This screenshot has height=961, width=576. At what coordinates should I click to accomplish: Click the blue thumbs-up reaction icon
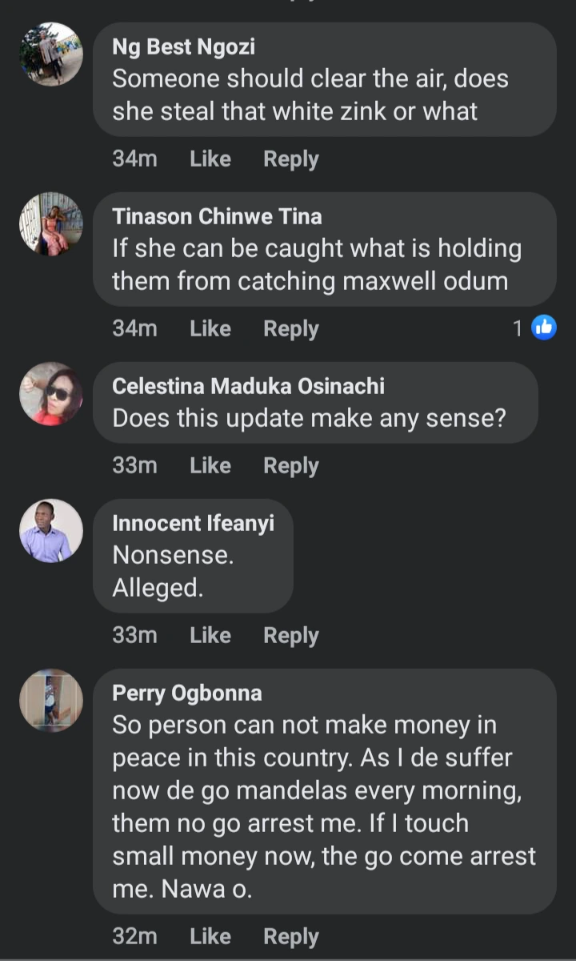point(544,328)
